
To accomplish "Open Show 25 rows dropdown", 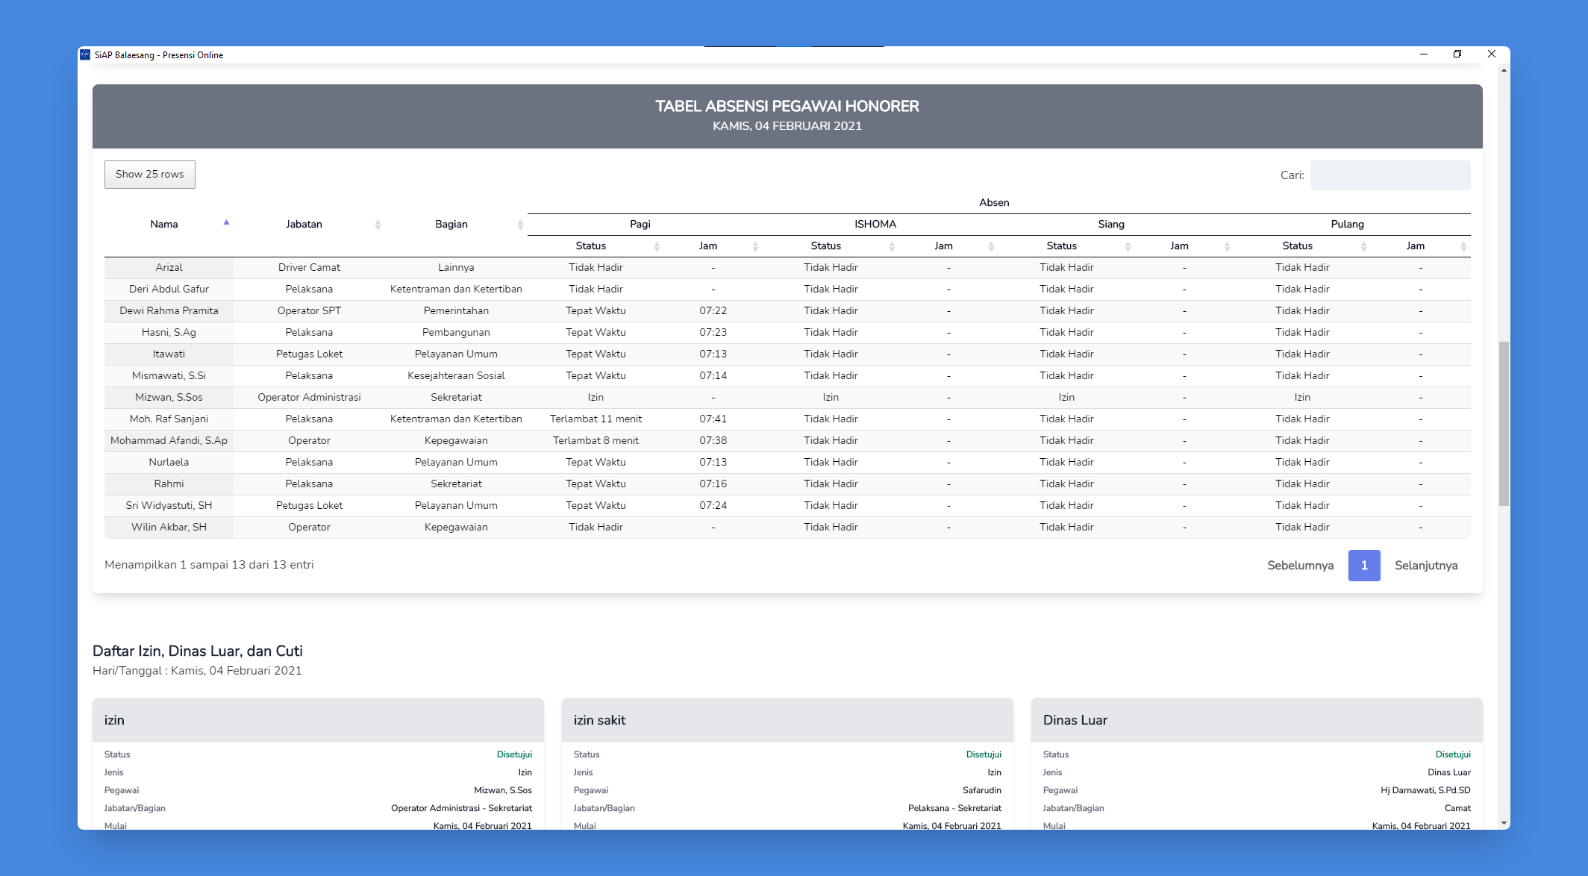I will click(150, 175).
